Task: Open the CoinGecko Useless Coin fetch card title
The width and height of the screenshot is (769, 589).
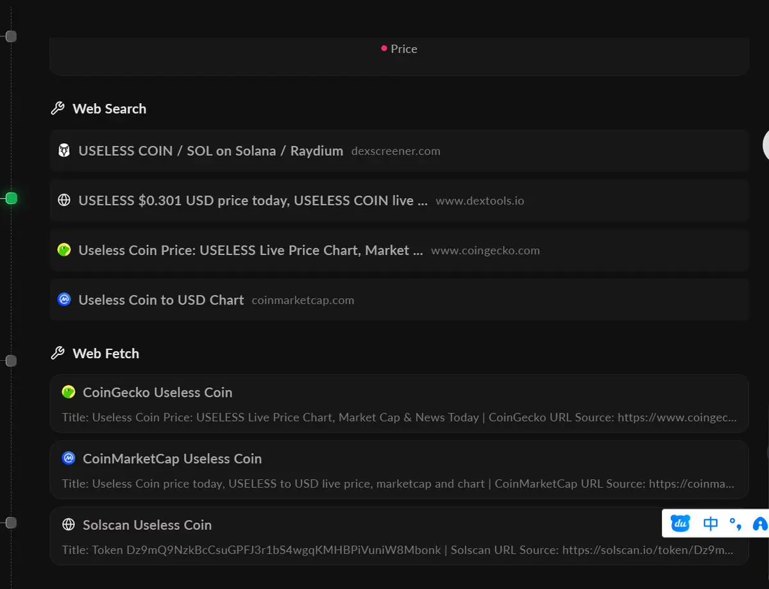Action: (157, 392)
